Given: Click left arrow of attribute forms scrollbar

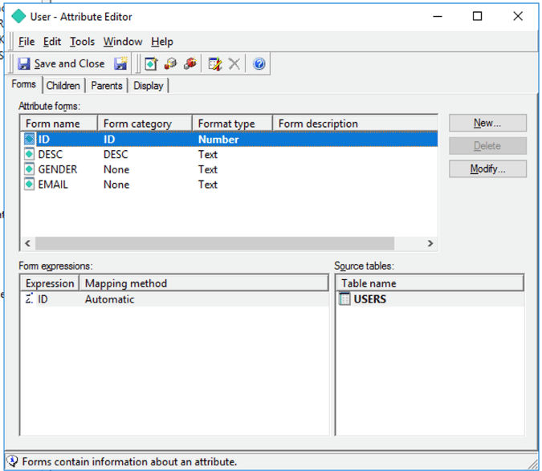Looking at the screenshot, I should [x=27, y=243].
